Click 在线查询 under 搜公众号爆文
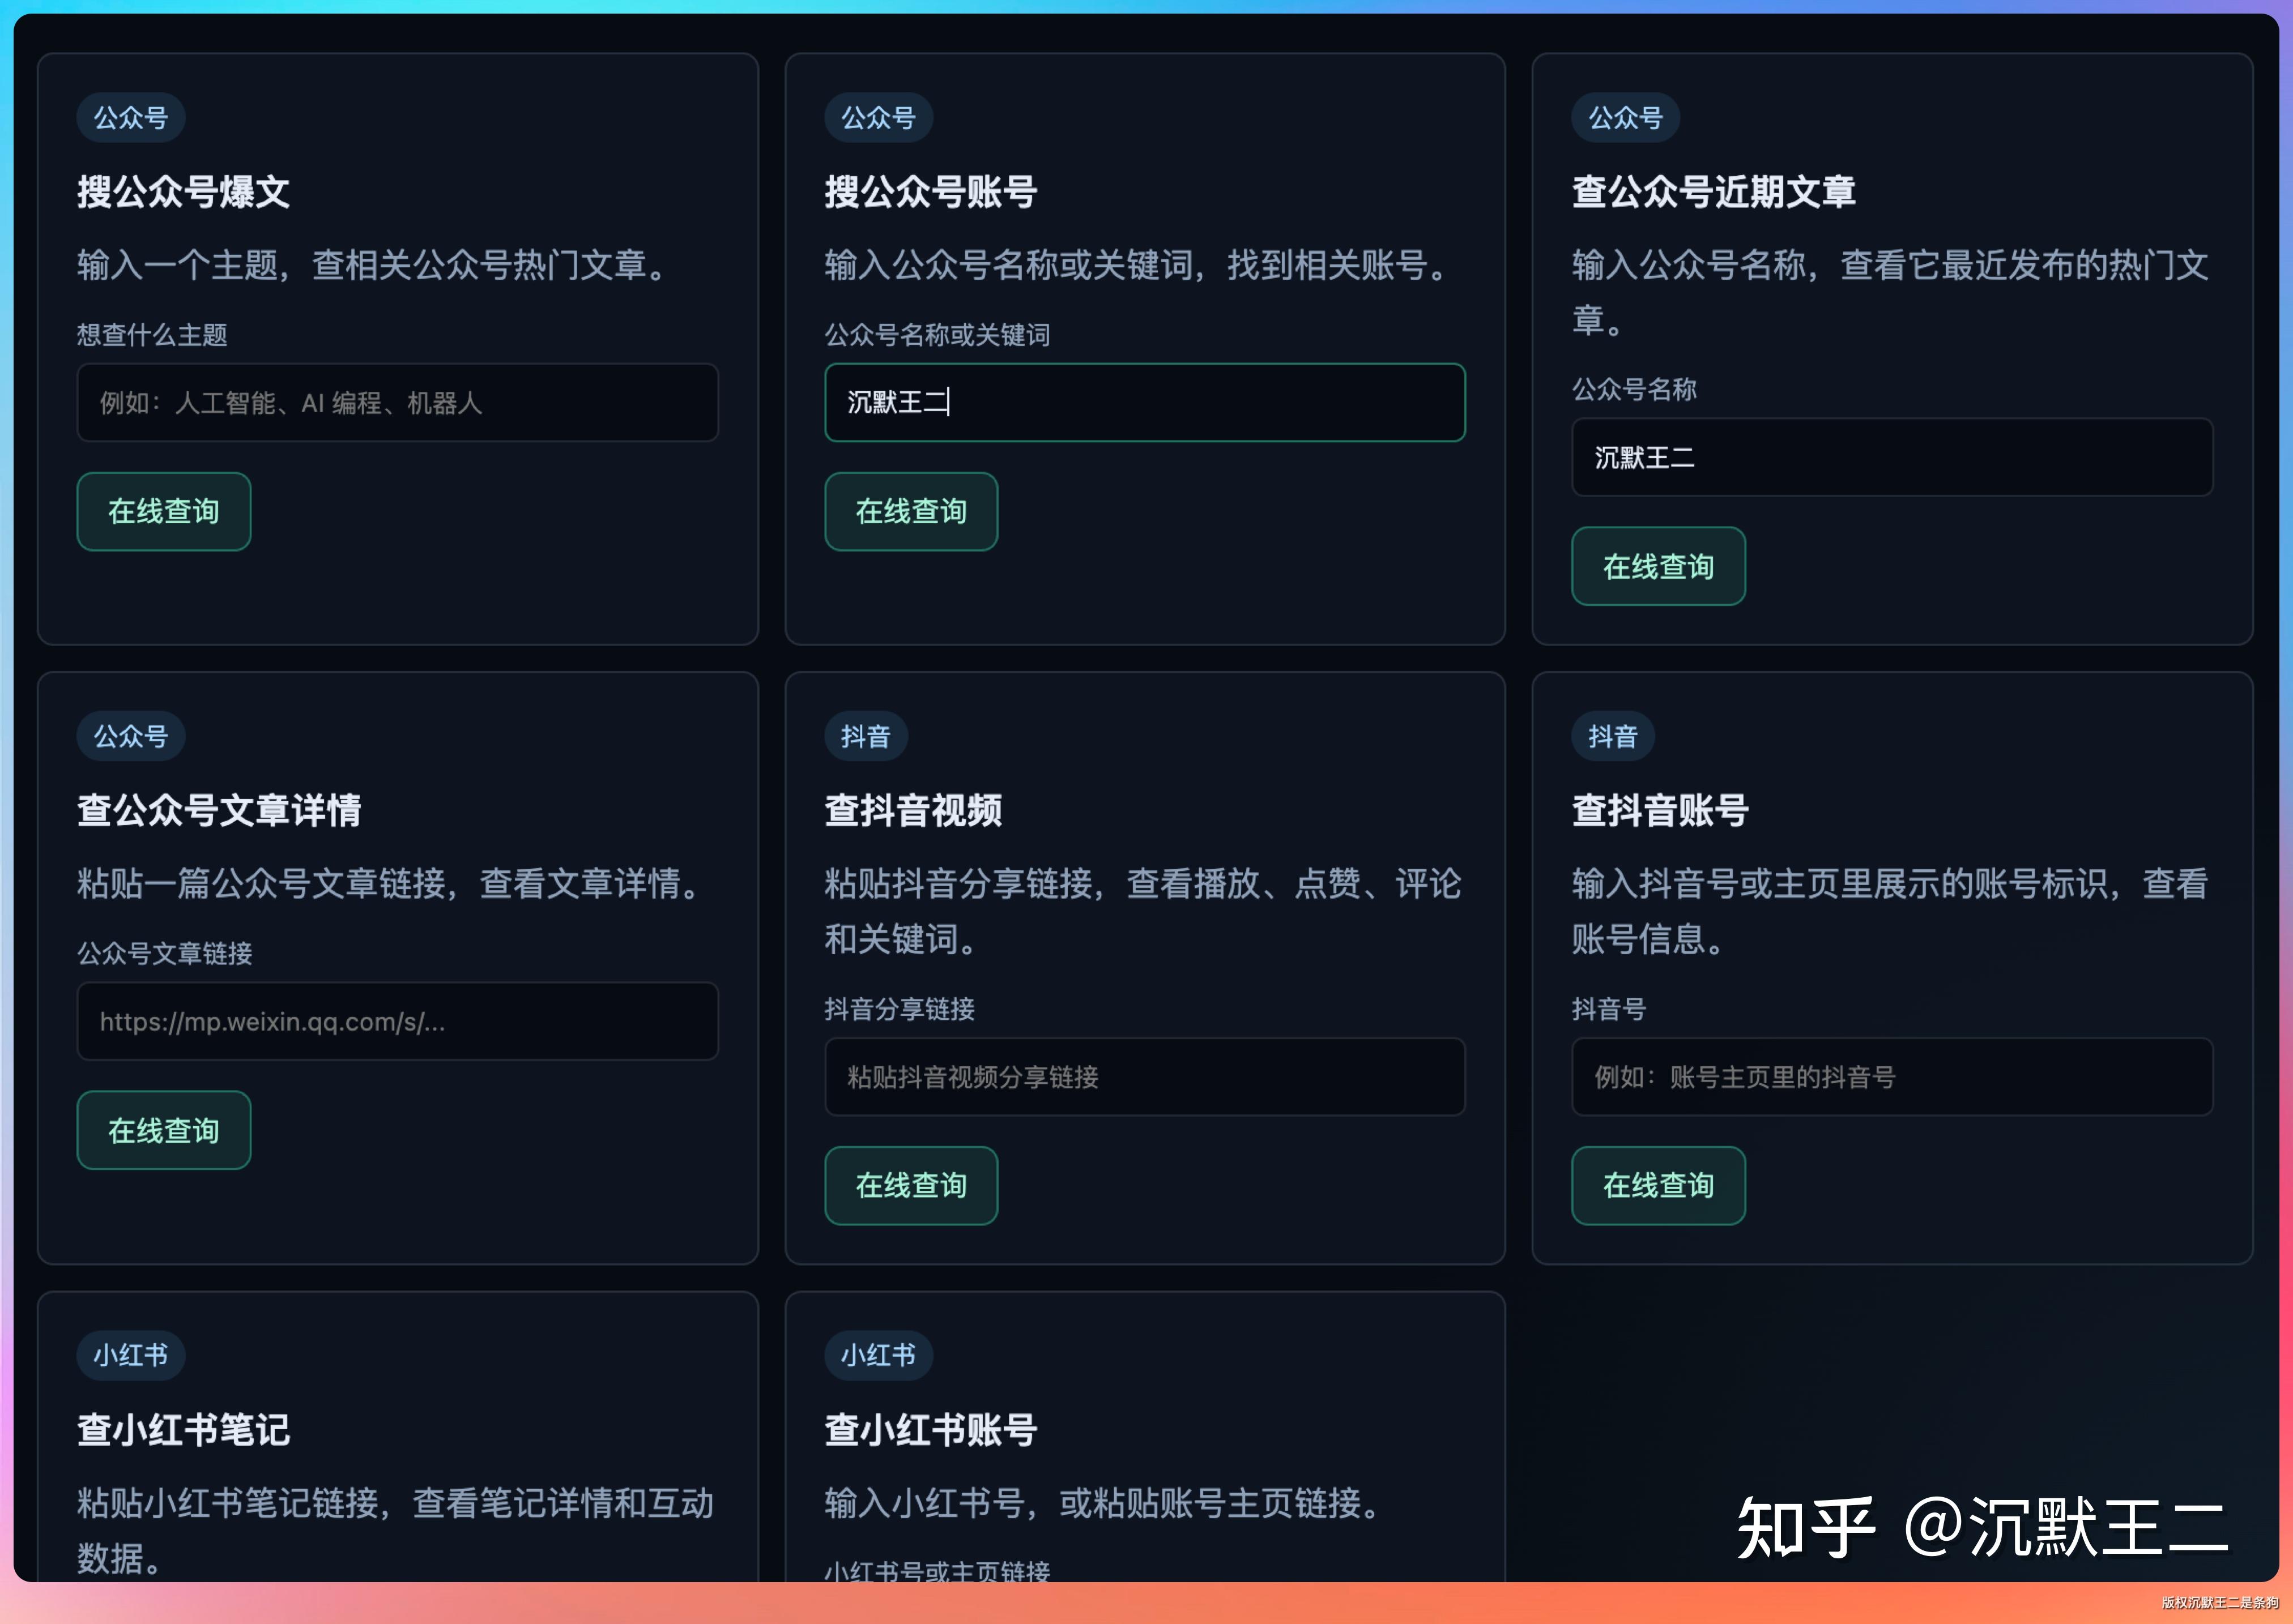This screenshot has height=1624, width=2293. tap(164, 512)
